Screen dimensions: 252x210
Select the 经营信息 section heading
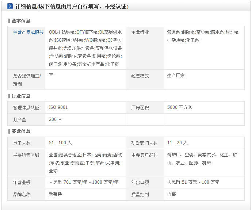tap(21, 131)
